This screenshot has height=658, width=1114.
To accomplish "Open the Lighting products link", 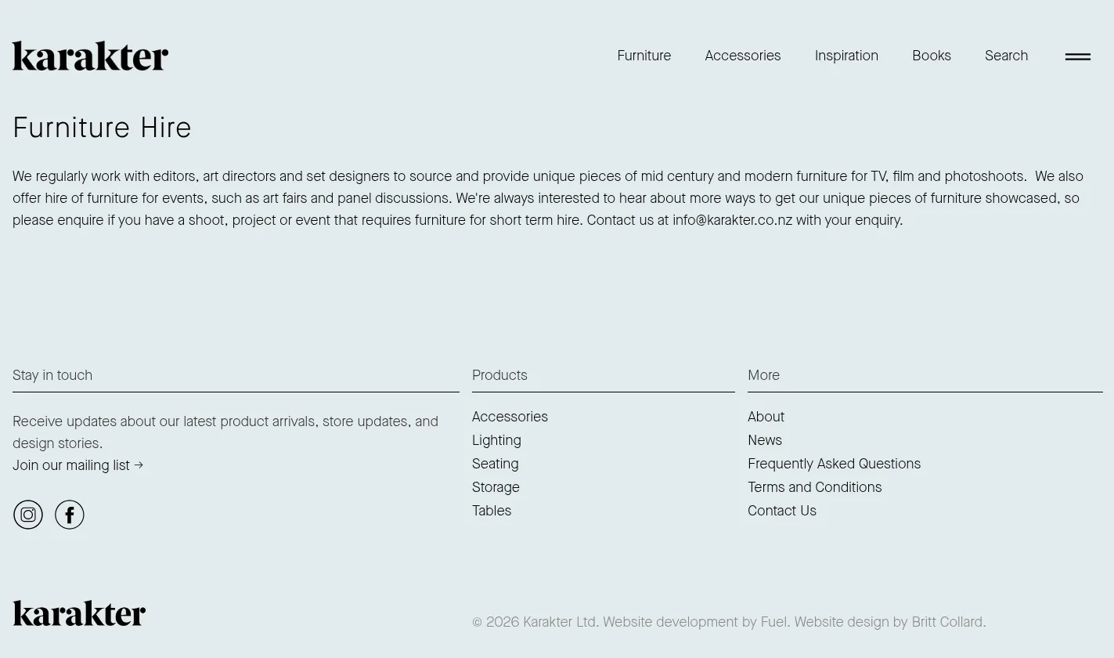I will [x=496, y=440].
